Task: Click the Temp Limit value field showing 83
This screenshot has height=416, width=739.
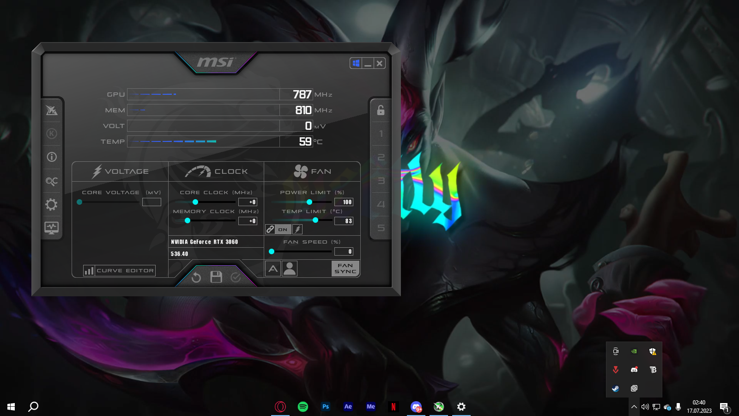Action: click(344, 221)
